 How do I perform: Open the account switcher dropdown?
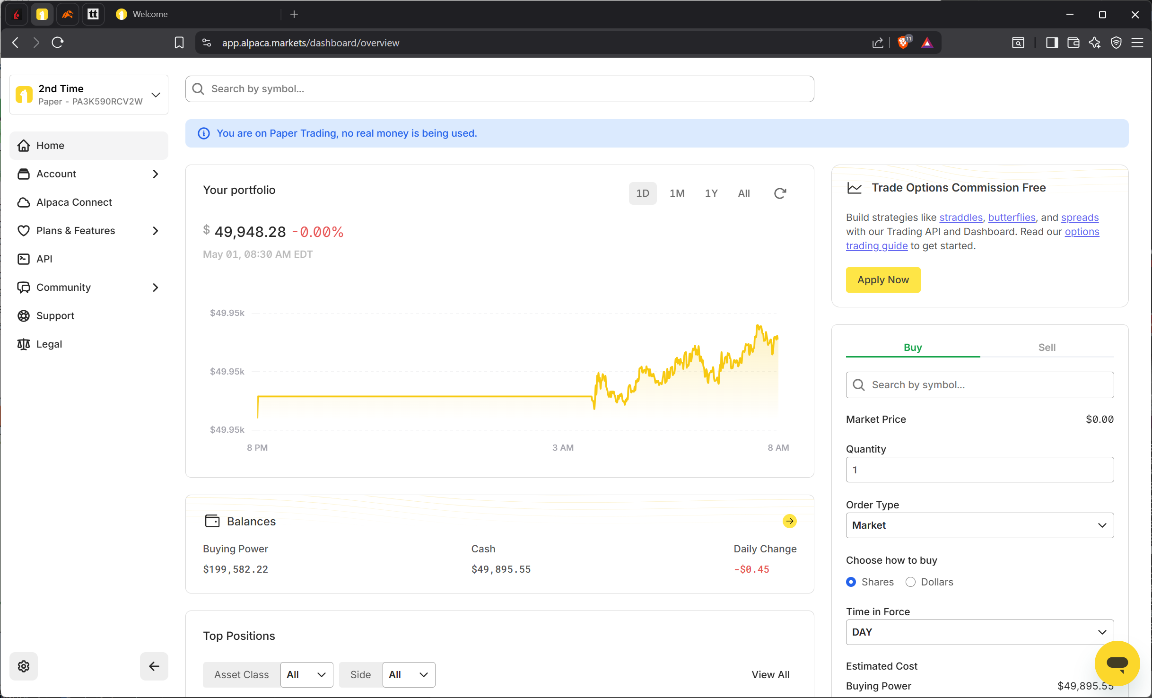point(89,95)
